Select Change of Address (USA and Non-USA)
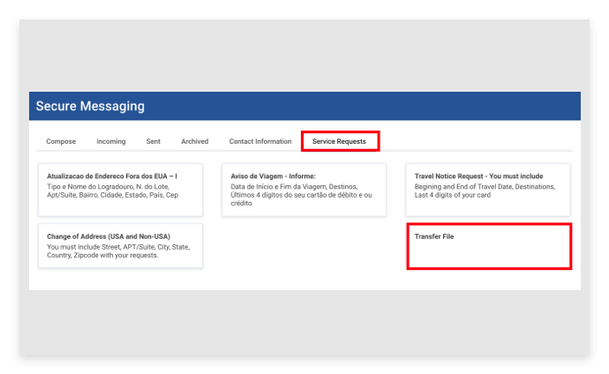 coord(109,236)
